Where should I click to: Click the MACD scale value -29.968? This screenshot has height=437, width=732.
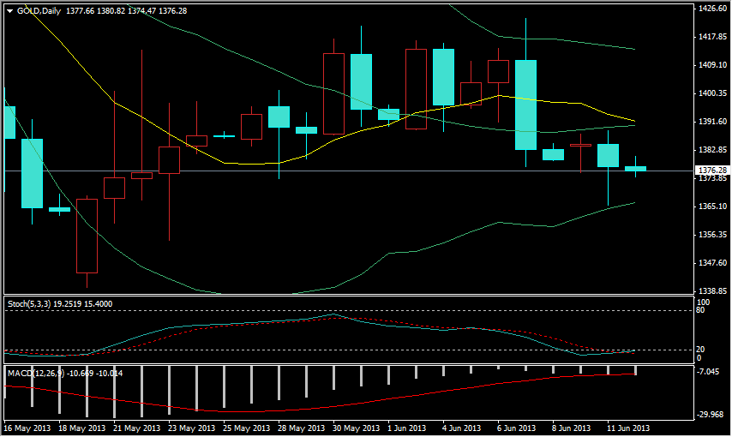point(710,415)
